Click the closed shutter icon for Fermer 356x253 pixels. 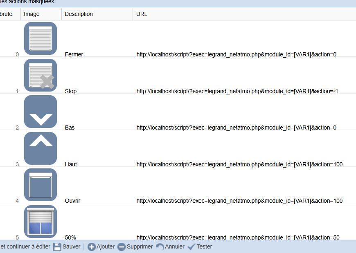point(41,38)
